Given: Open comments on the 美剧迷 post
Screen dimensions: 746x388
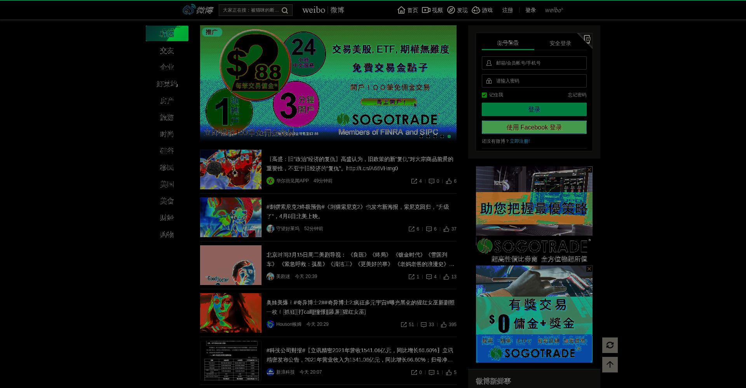Looking at the screenshot, I should click(x=431, y=277).
